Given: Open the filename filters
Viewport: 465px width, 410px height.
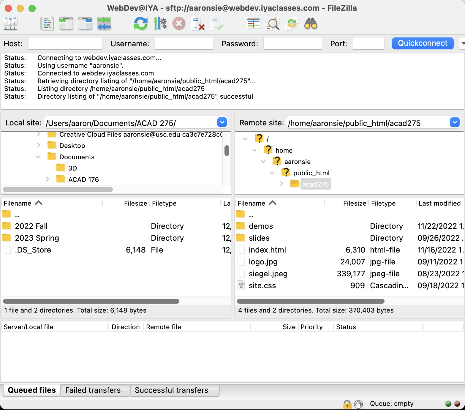Looking at the screenshot, I should 273,24.
